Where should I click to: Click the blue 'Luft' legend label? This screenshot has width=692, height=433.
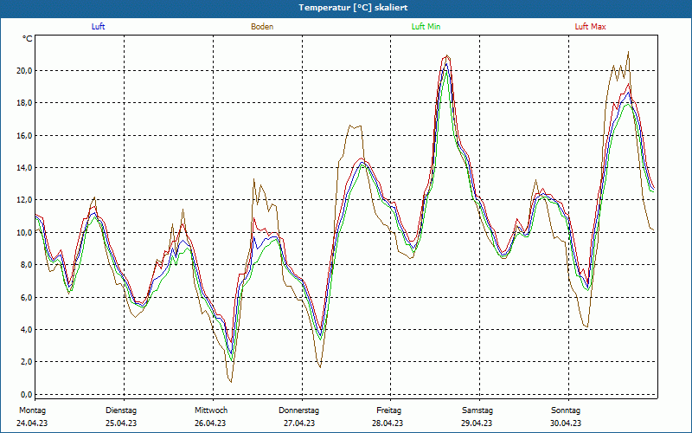coord(98,27)
